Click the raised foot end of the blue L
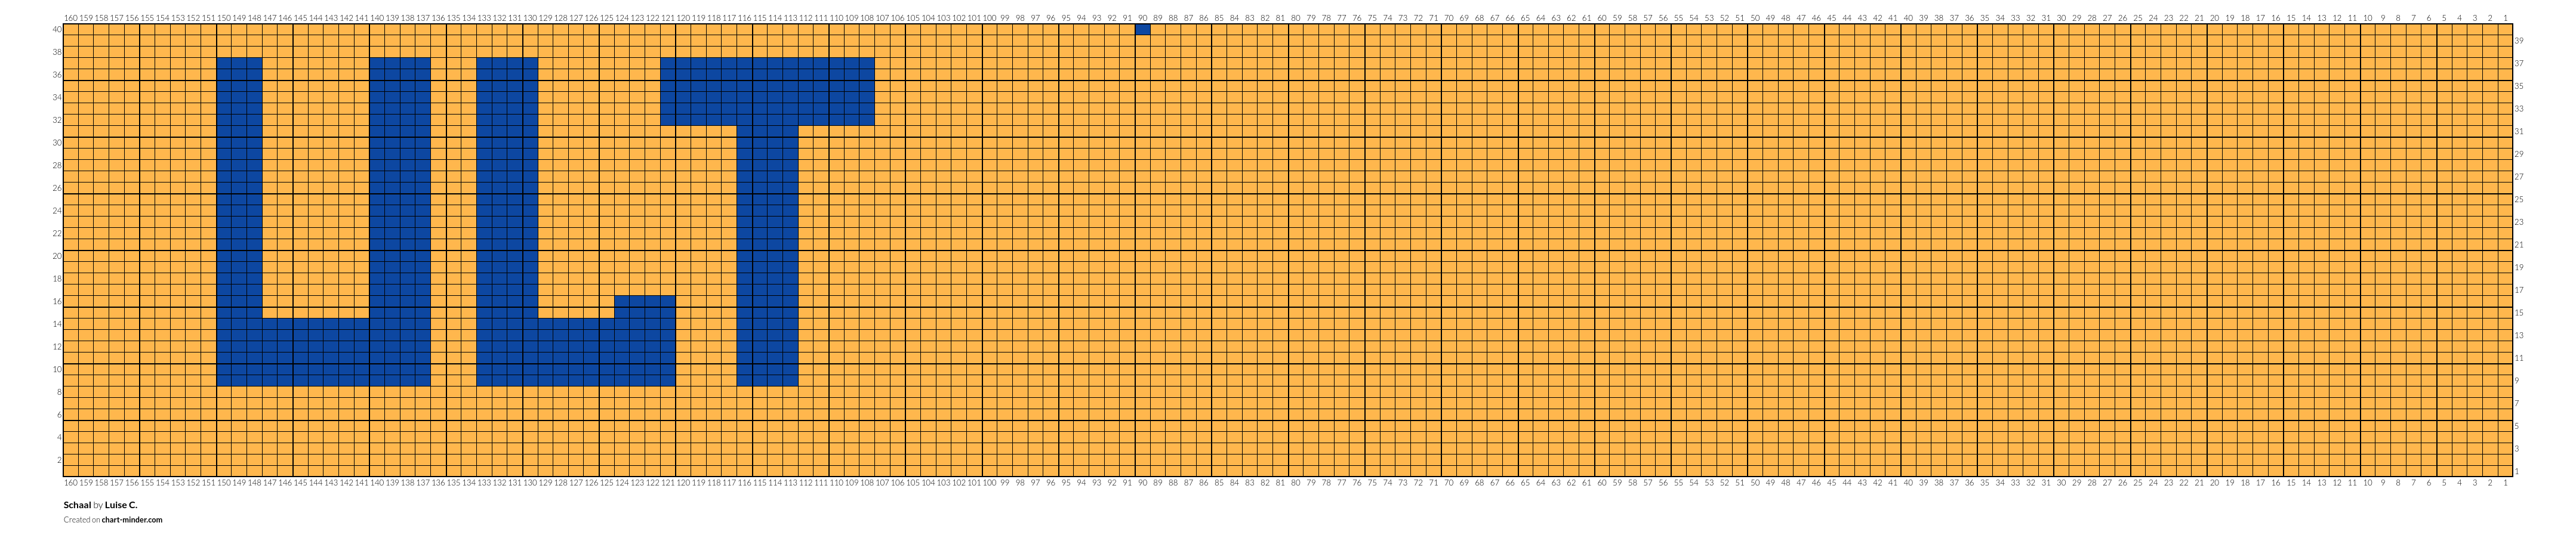The image size is (2576, 538). click(645, 341)
